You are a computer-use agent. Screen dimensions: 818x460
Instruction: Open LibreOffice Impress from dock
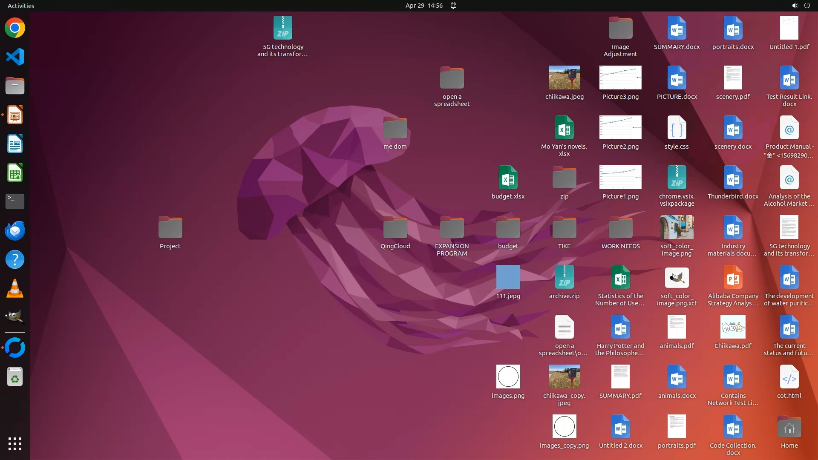tap(15, 115)
